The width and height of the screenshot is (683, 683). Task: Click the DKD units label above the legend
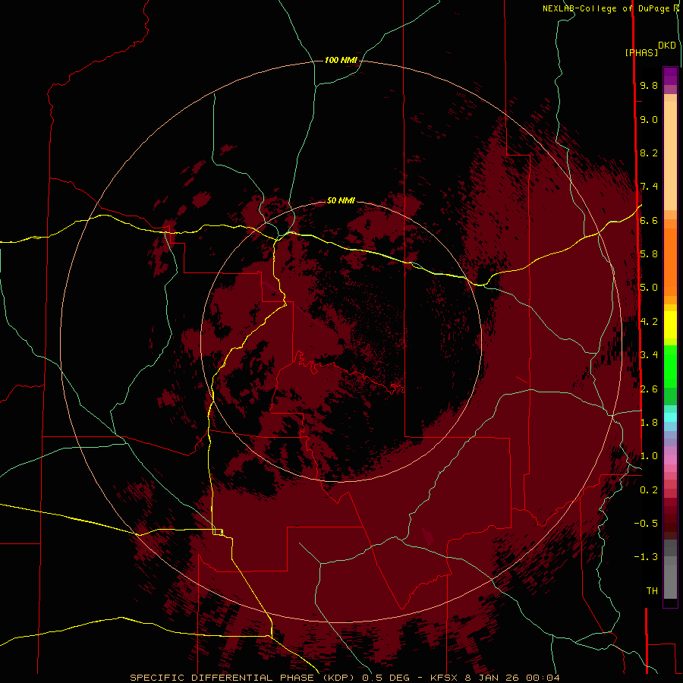[667, 46]
